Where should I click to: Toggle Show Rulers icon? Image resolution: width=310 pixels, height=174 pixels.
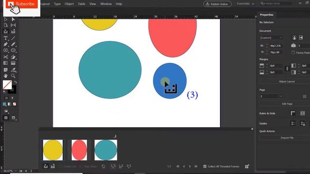tap(293, 113)
